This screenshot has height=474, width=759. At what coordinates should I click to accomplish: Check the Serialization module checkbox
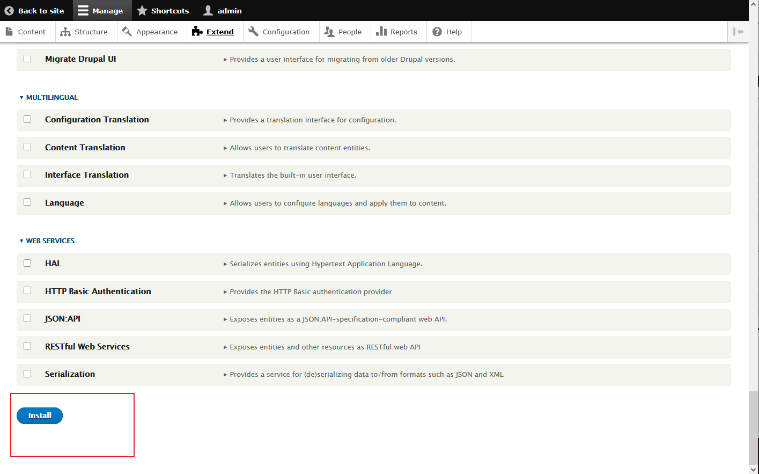27,374
